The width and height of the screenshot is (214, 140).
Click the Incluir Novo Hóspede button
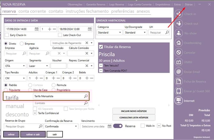coord(134,111)
